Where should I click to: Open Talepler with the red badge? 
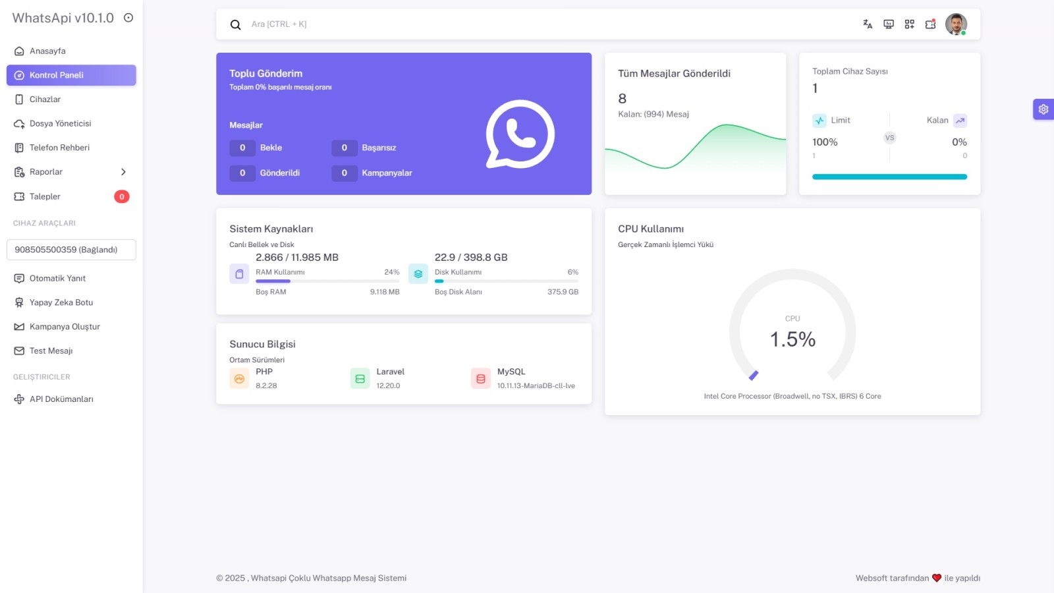click(45, 196)
